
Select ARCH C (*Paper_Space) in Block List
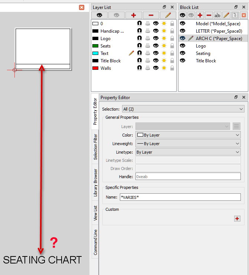click(x=219, y=38)
